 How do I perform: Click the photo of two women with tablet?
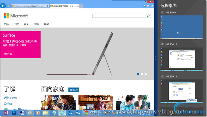(x=59, y=103)
